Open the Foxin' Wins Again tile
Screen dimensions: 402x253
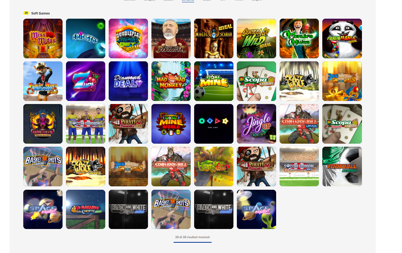tap(43, 81)
